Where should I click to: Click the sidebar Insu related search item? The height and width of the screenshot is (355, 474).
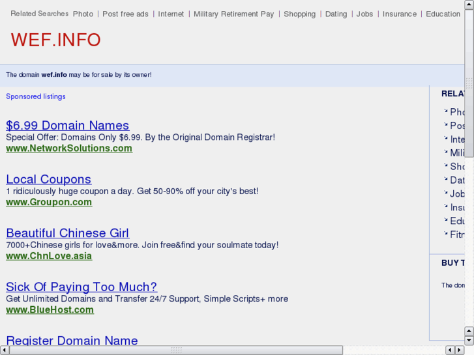pos(457,207)
